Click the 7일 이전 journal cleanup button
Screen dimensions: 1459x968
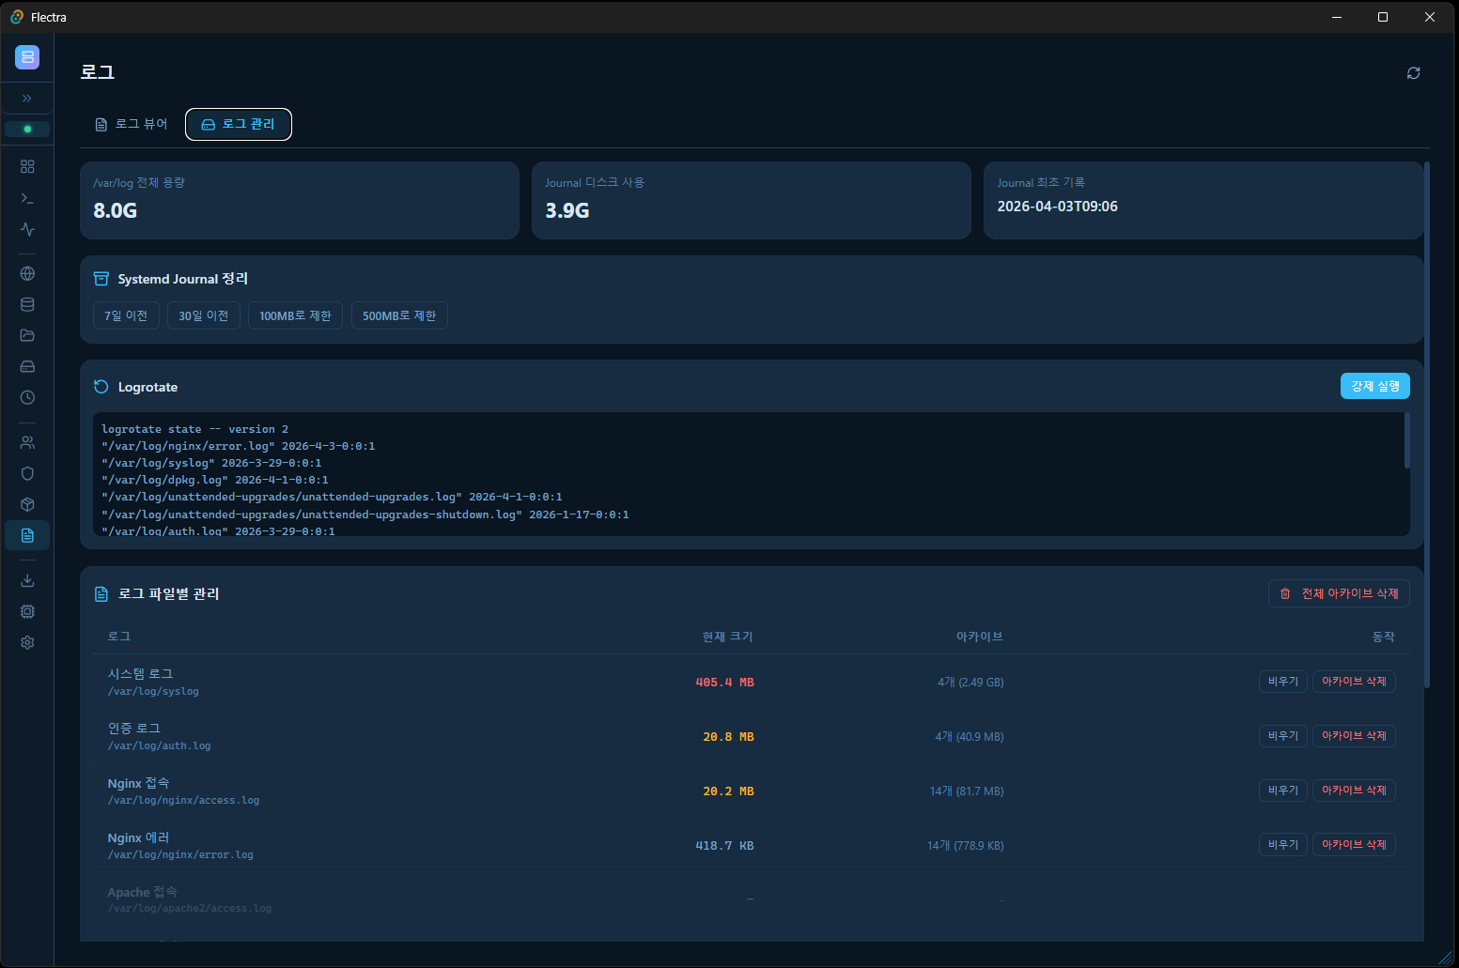pyautogui.click(x=126, y=315)
